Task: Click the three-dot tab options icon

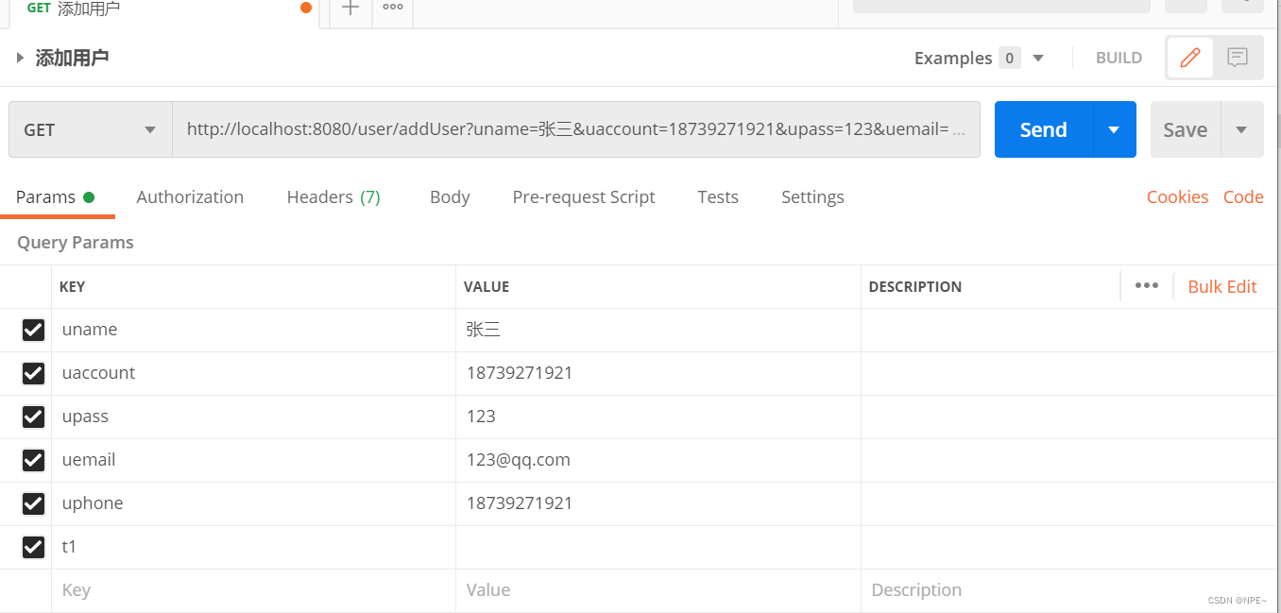Action: pyautogui.click(x=391, y=8)
